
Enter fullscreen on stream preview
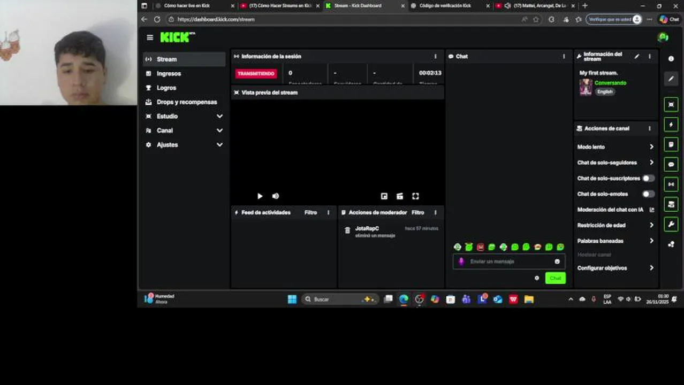[415, 196]
